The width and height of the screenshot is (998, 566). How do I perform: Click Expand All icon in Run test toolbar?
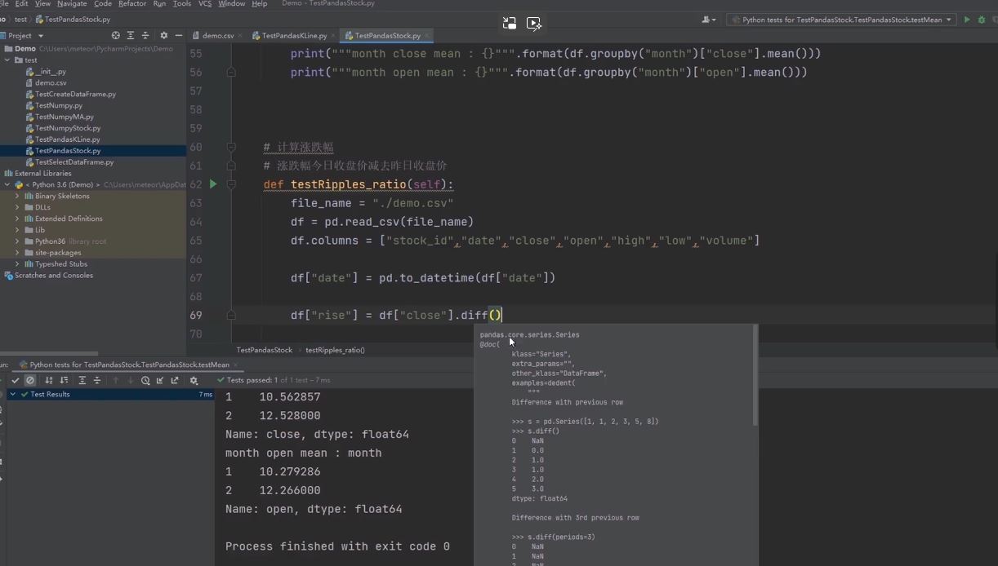coord(82,380)
